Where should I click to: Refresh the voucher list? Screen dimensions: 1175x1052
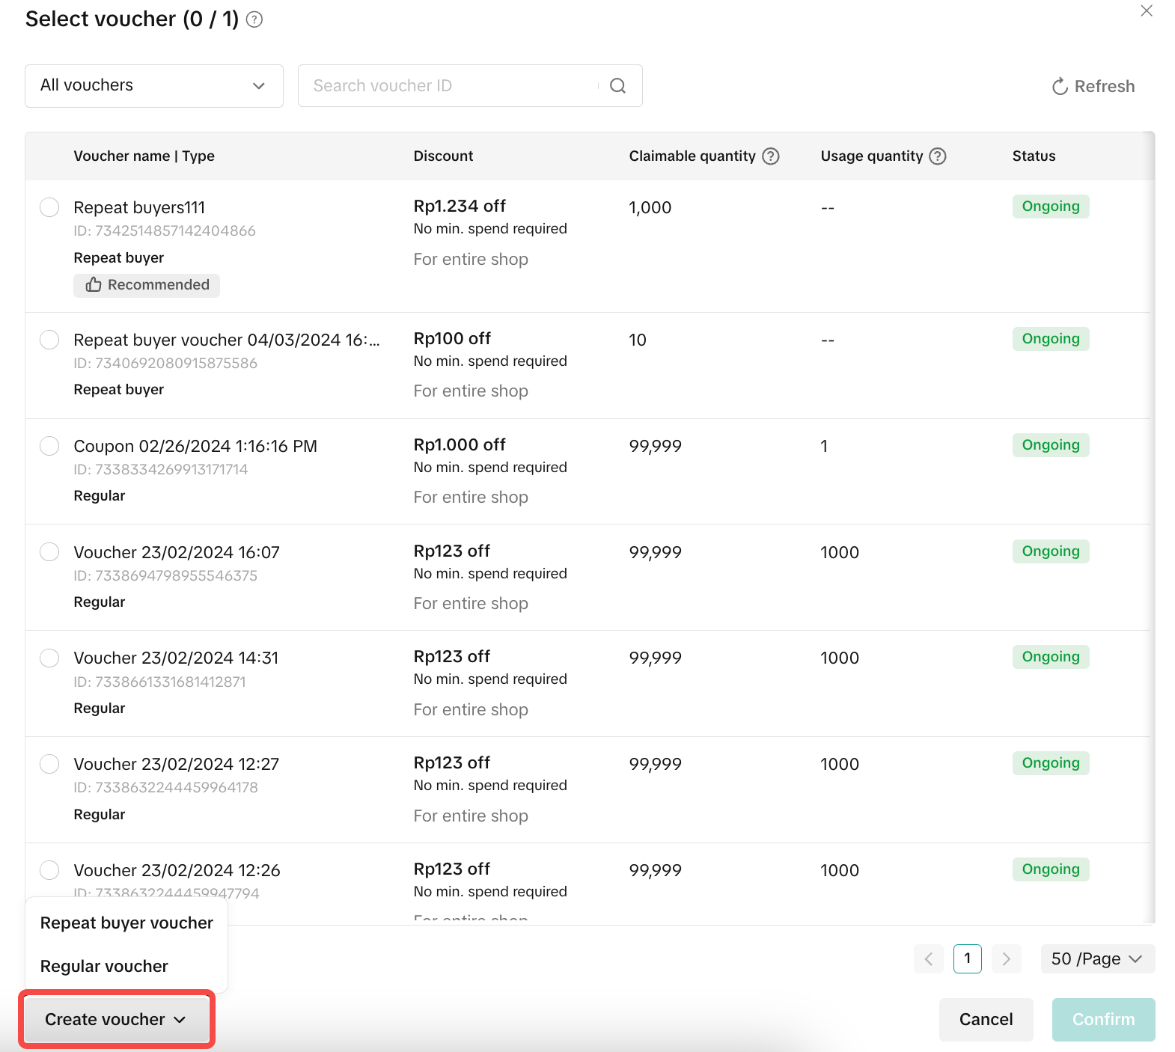(x=1093, y=87)
